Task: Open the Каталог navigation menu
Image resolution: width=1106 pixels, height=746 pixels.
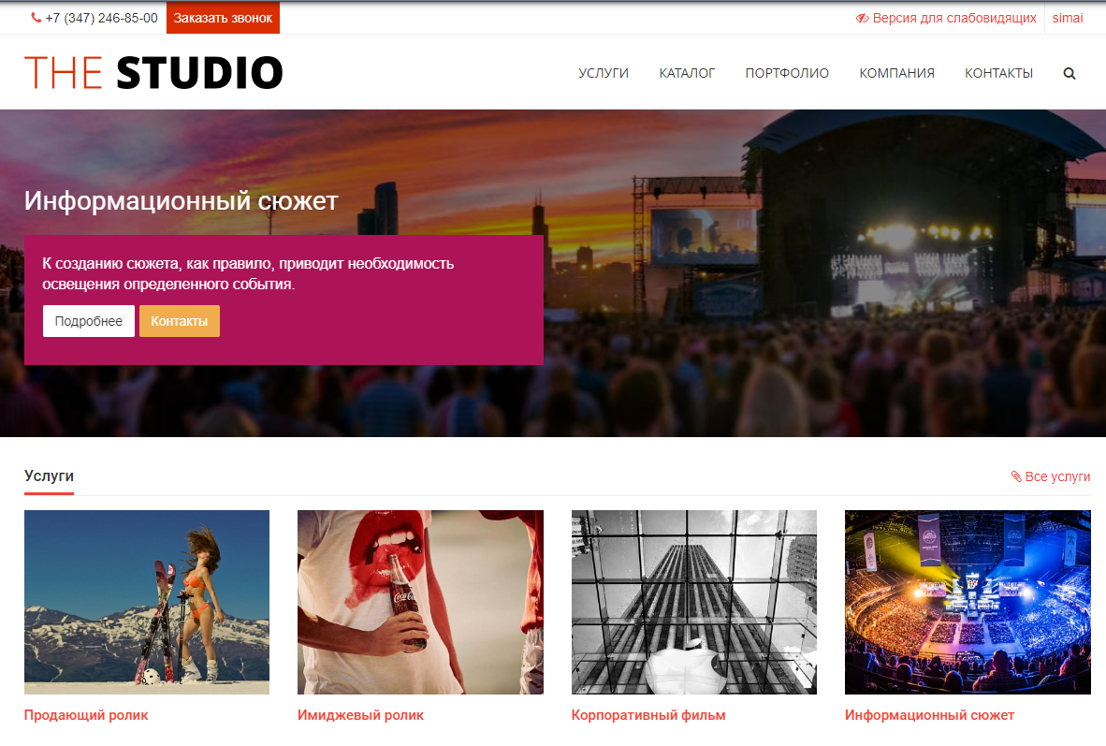Action: [x=687, y=73]
